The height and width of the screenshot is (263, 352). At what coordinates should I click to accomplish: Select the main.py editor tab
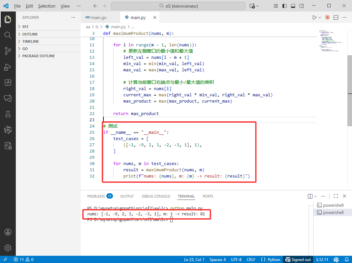pos(138,17)
